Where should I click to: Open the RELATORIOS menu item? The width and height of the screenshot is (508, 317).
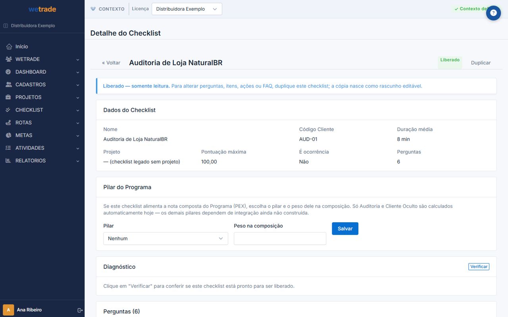pos(42,160)
